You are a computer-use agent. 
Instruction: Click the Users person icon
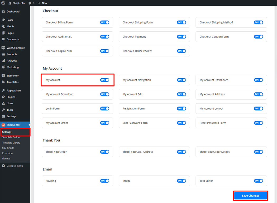pos(3,103)
